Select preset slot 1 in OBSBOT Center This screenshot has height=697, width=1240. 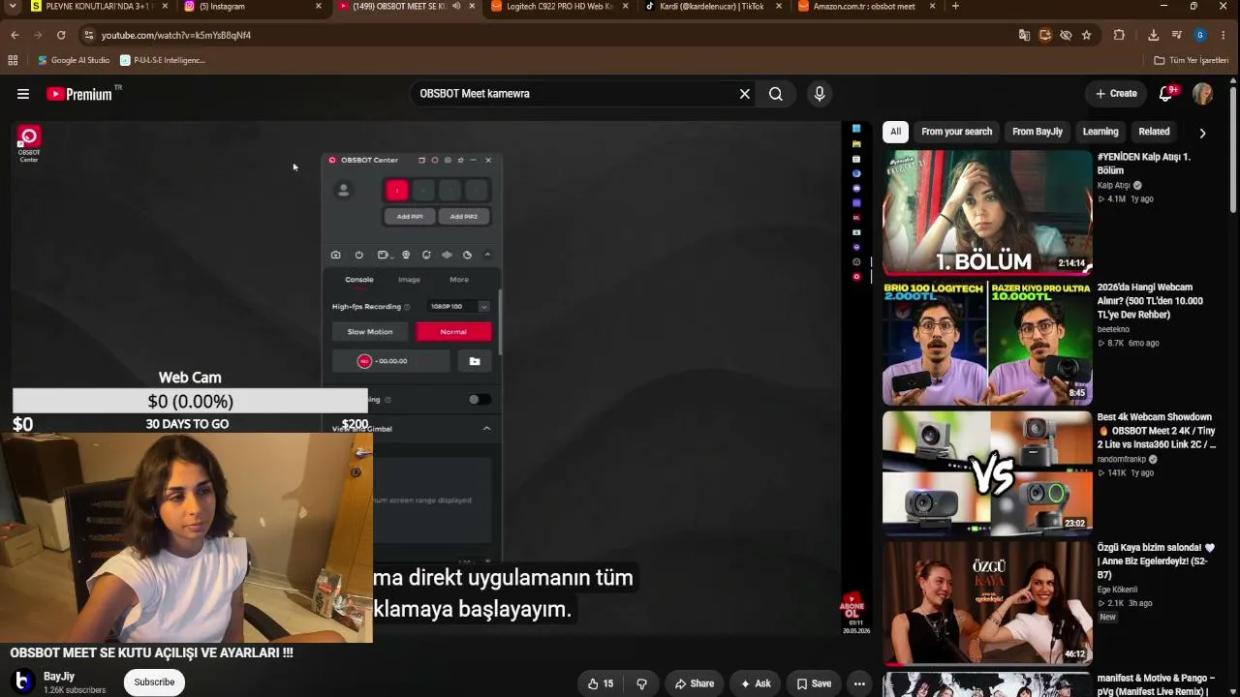click(397, 191)
